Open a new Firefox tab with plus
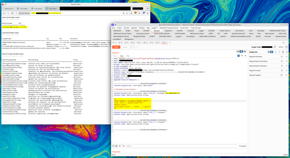The width and height of the screenshot is (290, 158). (x=148, y=8)
